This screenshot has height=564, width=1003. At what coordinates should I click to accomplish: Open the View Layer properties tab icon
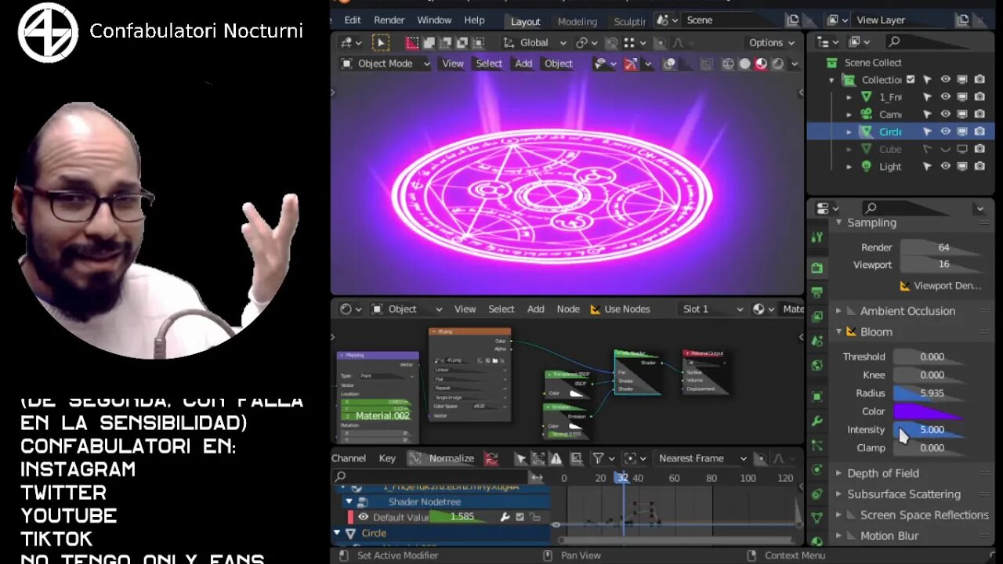click(x=817, y=316)
